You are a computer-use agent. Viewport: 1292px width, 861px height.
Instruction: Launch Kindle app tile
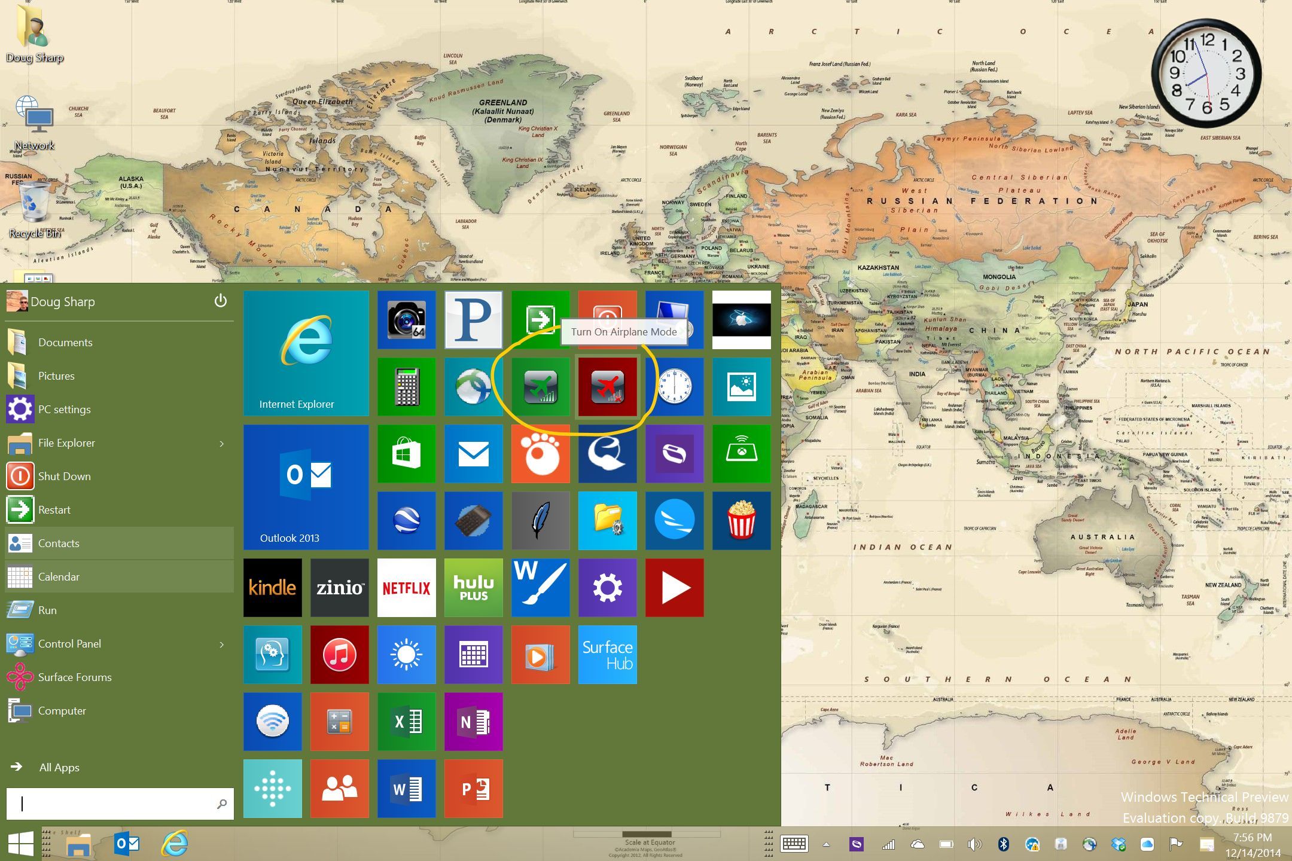click(x=273, y=587)
